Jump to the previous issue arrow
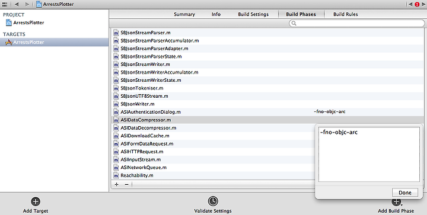The image size is (427, 215). 410,4
